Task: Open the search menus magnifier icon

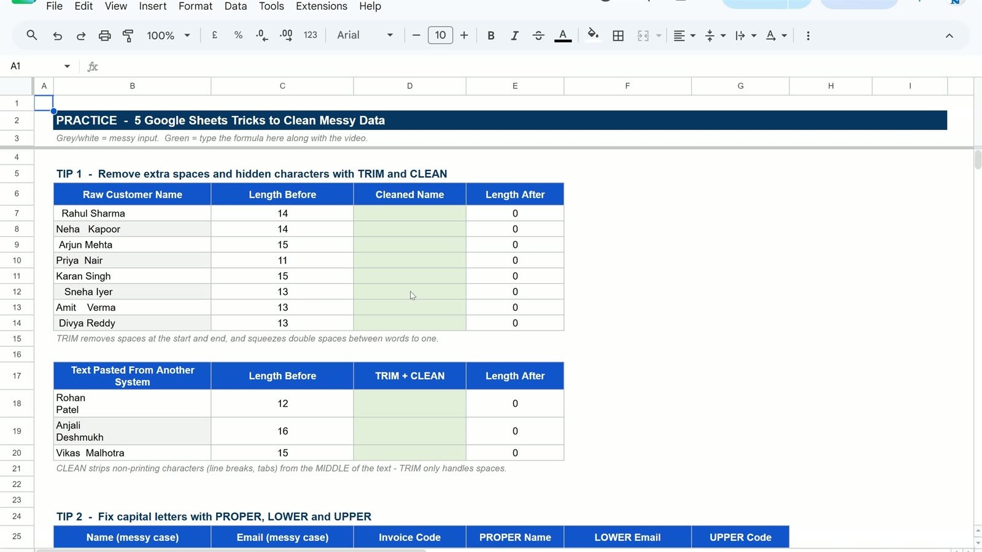Action: (32, 36)
